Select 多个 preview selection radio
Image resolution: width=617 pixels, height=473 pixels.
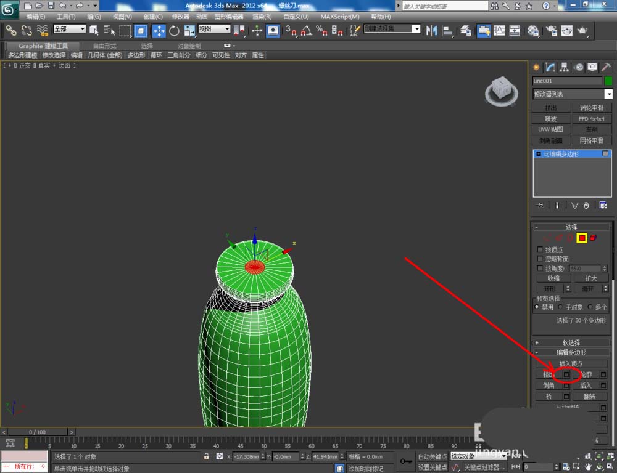(x=590, y=307)
